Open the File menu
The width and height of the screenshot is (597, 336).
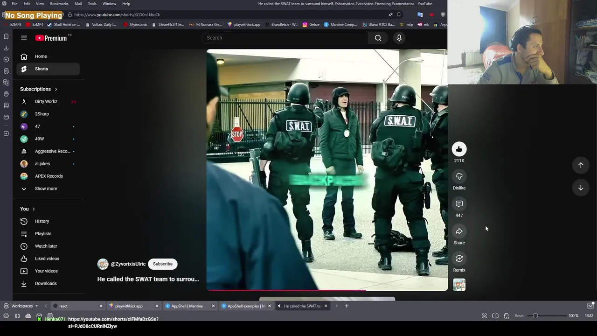point(14,4)
